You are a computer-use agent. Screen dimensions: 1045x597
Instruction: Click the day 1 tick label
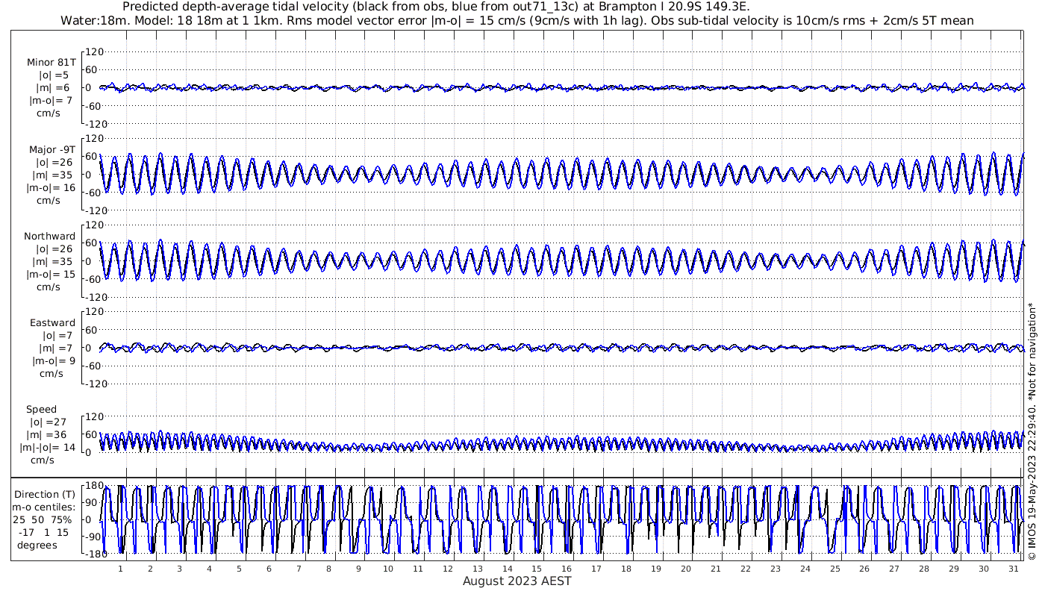120,569
